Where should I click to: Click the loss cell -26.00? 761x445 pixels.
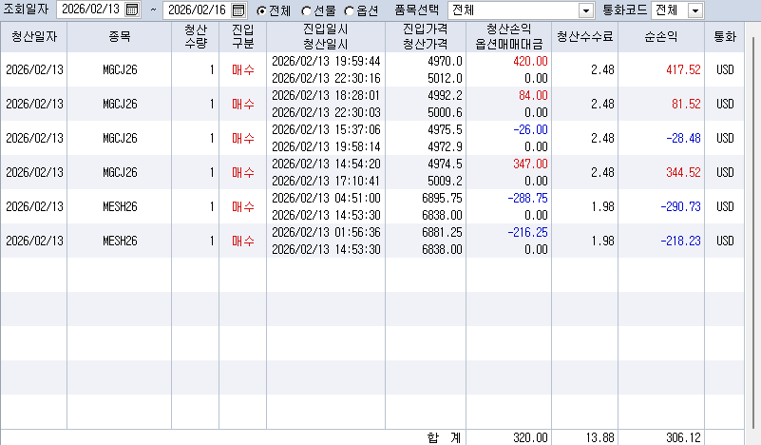(x=530, y=129)
